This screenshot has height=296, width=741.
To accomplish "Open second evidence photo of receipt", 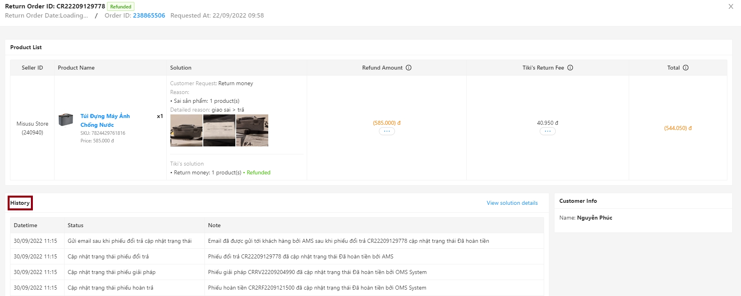I will pyautogui.click(x=219, y=130).
